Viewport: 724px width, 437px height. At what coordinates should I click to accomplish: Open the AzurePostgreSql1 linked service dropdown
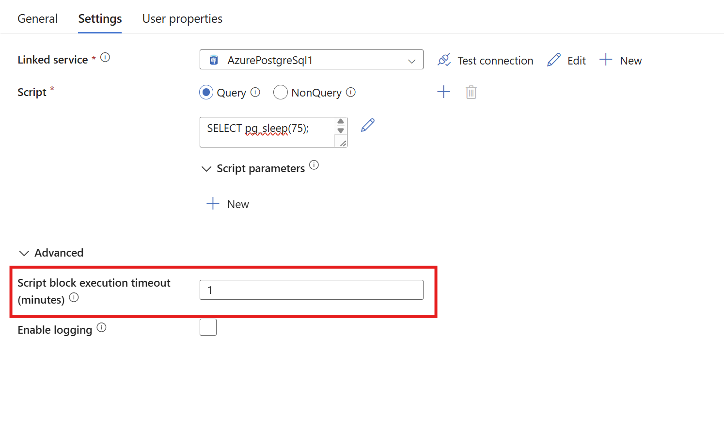(x=311, y=60)
